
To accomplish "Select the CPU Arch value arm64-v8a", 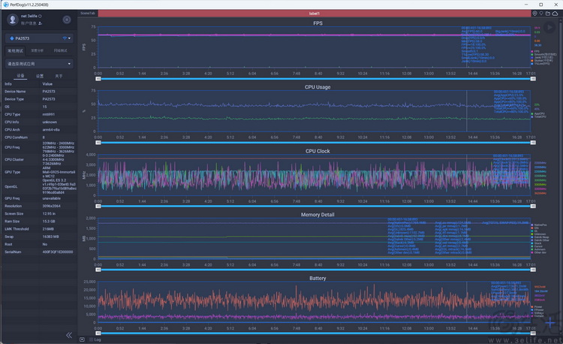I will point(51,130).
